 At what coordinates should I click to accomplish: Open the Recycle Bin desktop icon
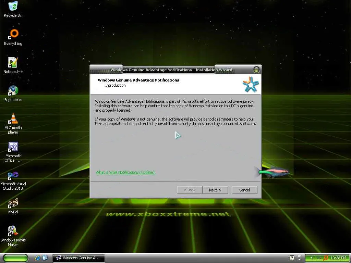(13, 9)
